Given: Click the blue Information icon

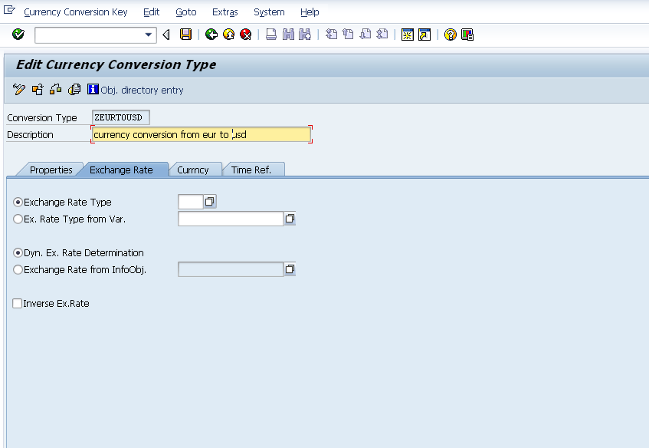Looking at the screenshot, I should pos(93,89).
